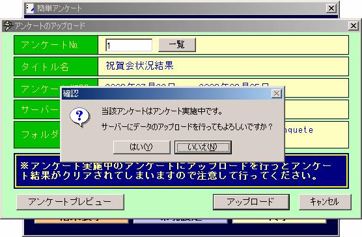The image size is (362, 237).
Task: Click the タイトル名 green label
Action: pyautogui.click(x=56, y=66)
